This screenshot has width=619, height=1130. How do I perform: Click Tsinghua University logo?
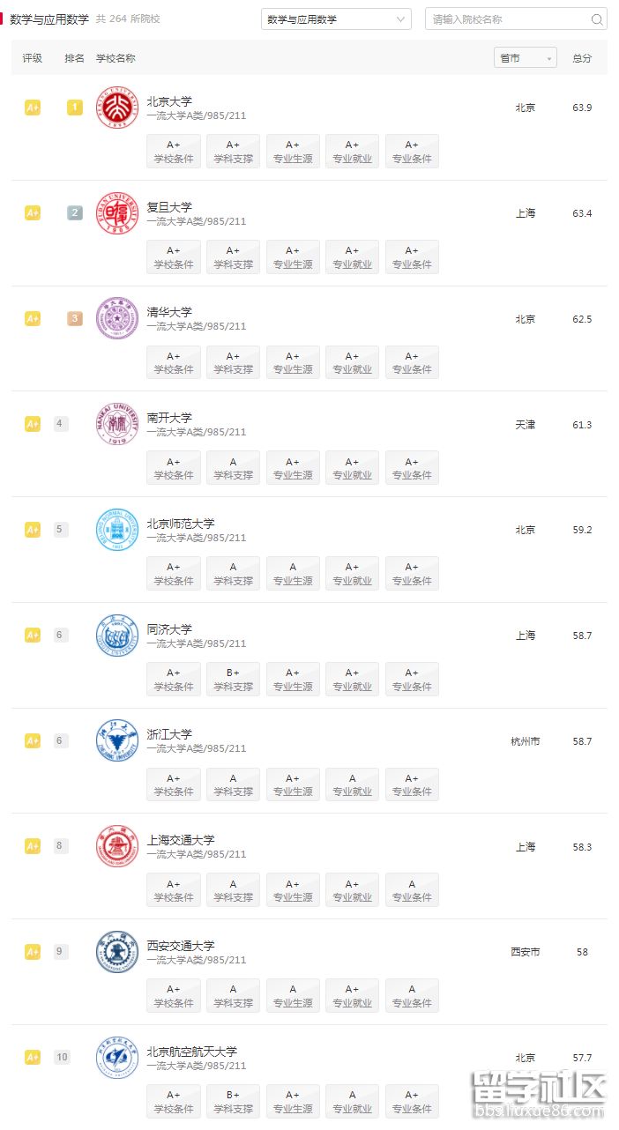click(117, 318)
